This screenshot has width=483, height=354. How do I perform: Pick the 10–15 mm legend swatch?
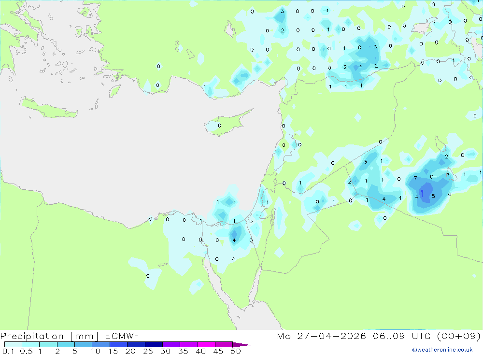click(101, 344)
